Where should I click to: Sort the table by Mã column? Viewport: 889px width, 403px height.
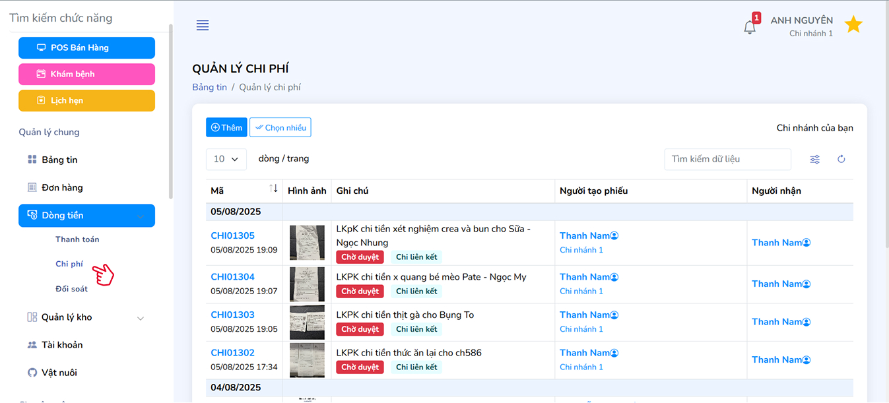click(x=274, y=189)
